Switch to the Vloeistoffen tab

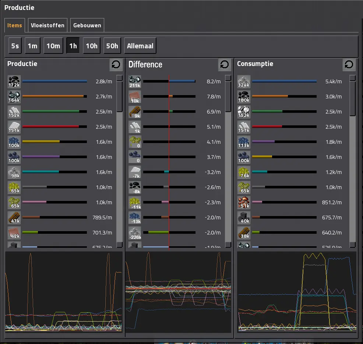[47, 25]
